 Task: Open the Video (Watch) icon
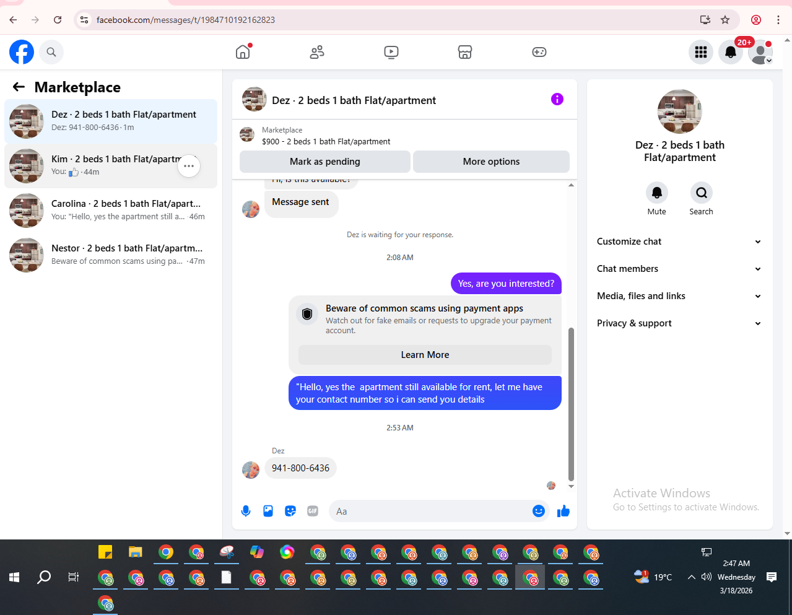(391, 52)
